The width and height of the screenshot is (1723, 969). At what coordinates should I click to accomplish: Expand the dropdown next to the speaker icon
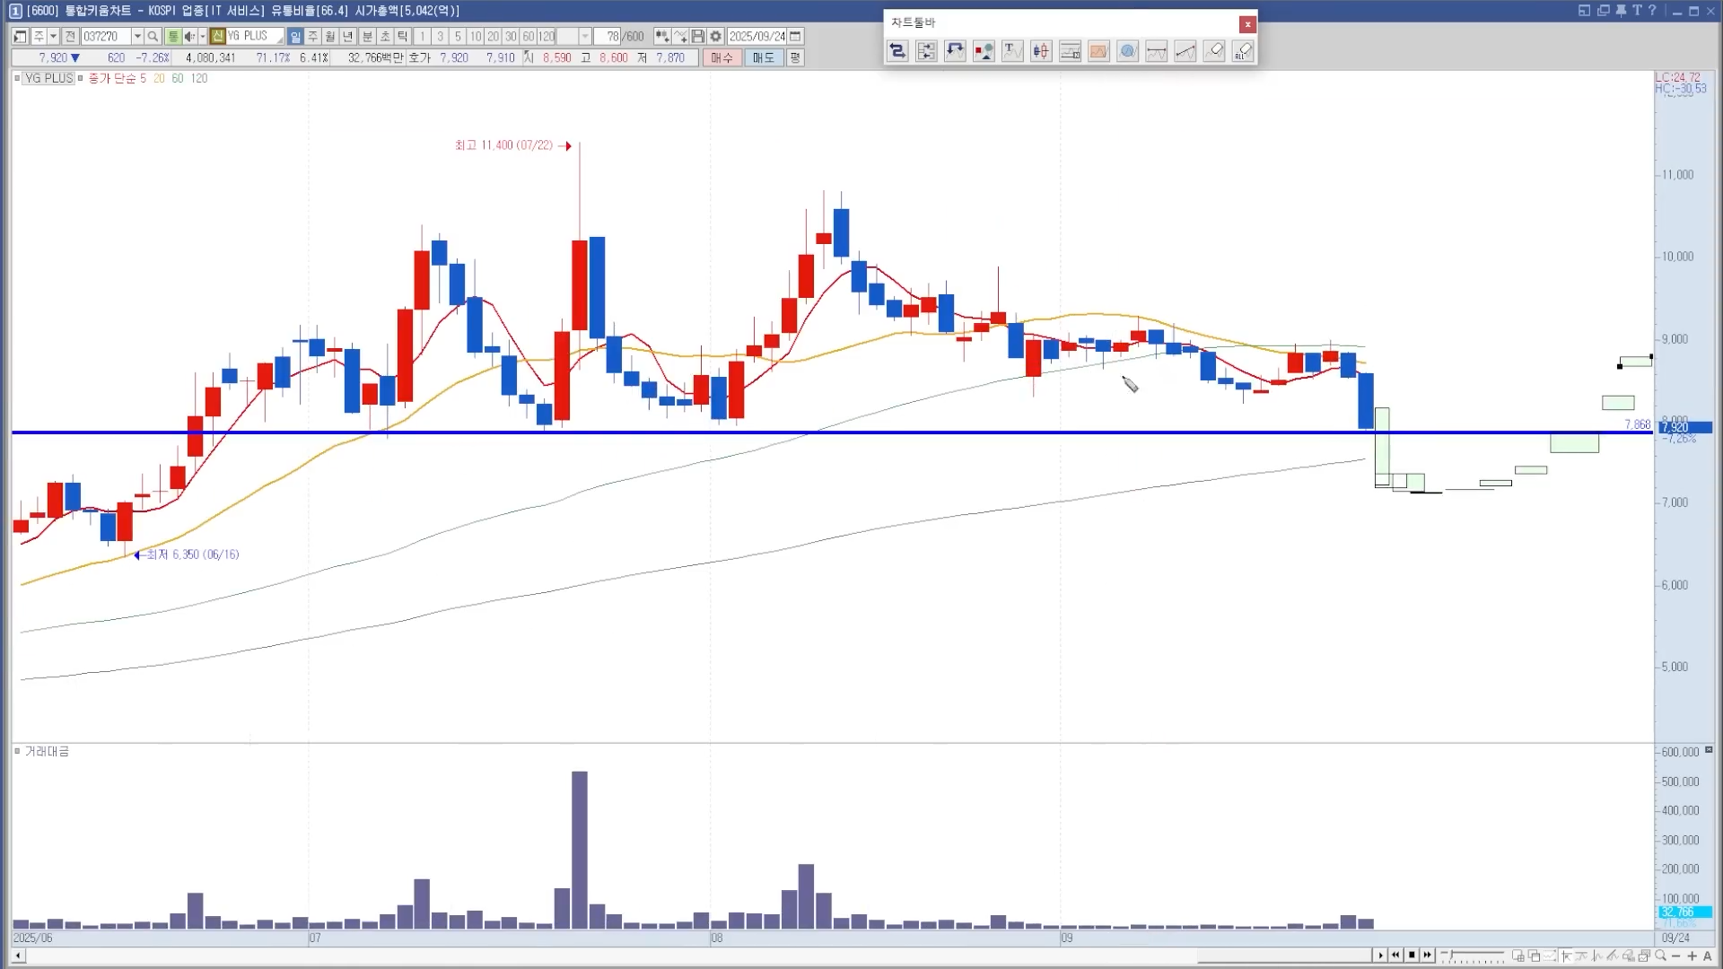pyautogui.click(x=202, y=37)
